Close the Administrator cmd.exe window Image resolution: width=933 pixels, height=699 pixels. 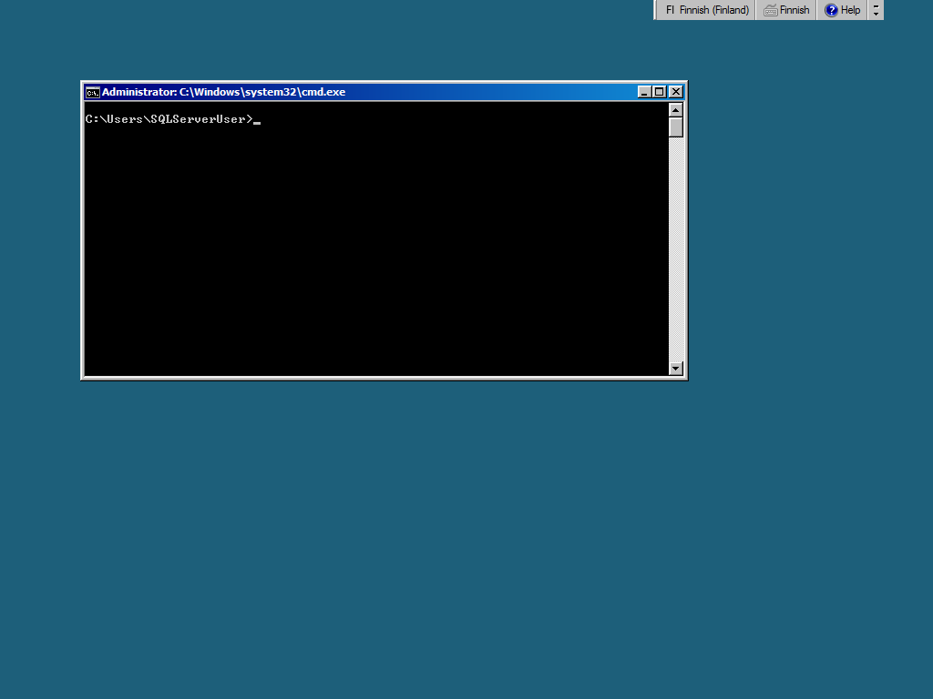pyautogui.click(x=675, y=92)
